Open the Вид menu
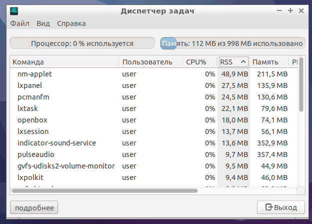 pyautogui.click(x=43, y=23)
